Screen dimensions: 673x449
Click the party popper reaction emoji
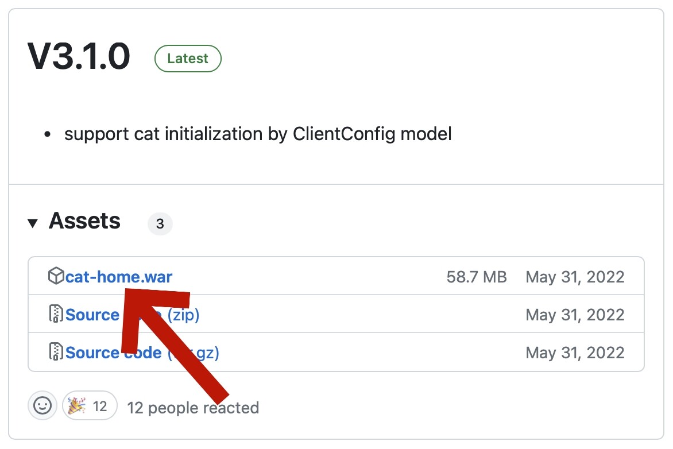click(x=75, y=407)
